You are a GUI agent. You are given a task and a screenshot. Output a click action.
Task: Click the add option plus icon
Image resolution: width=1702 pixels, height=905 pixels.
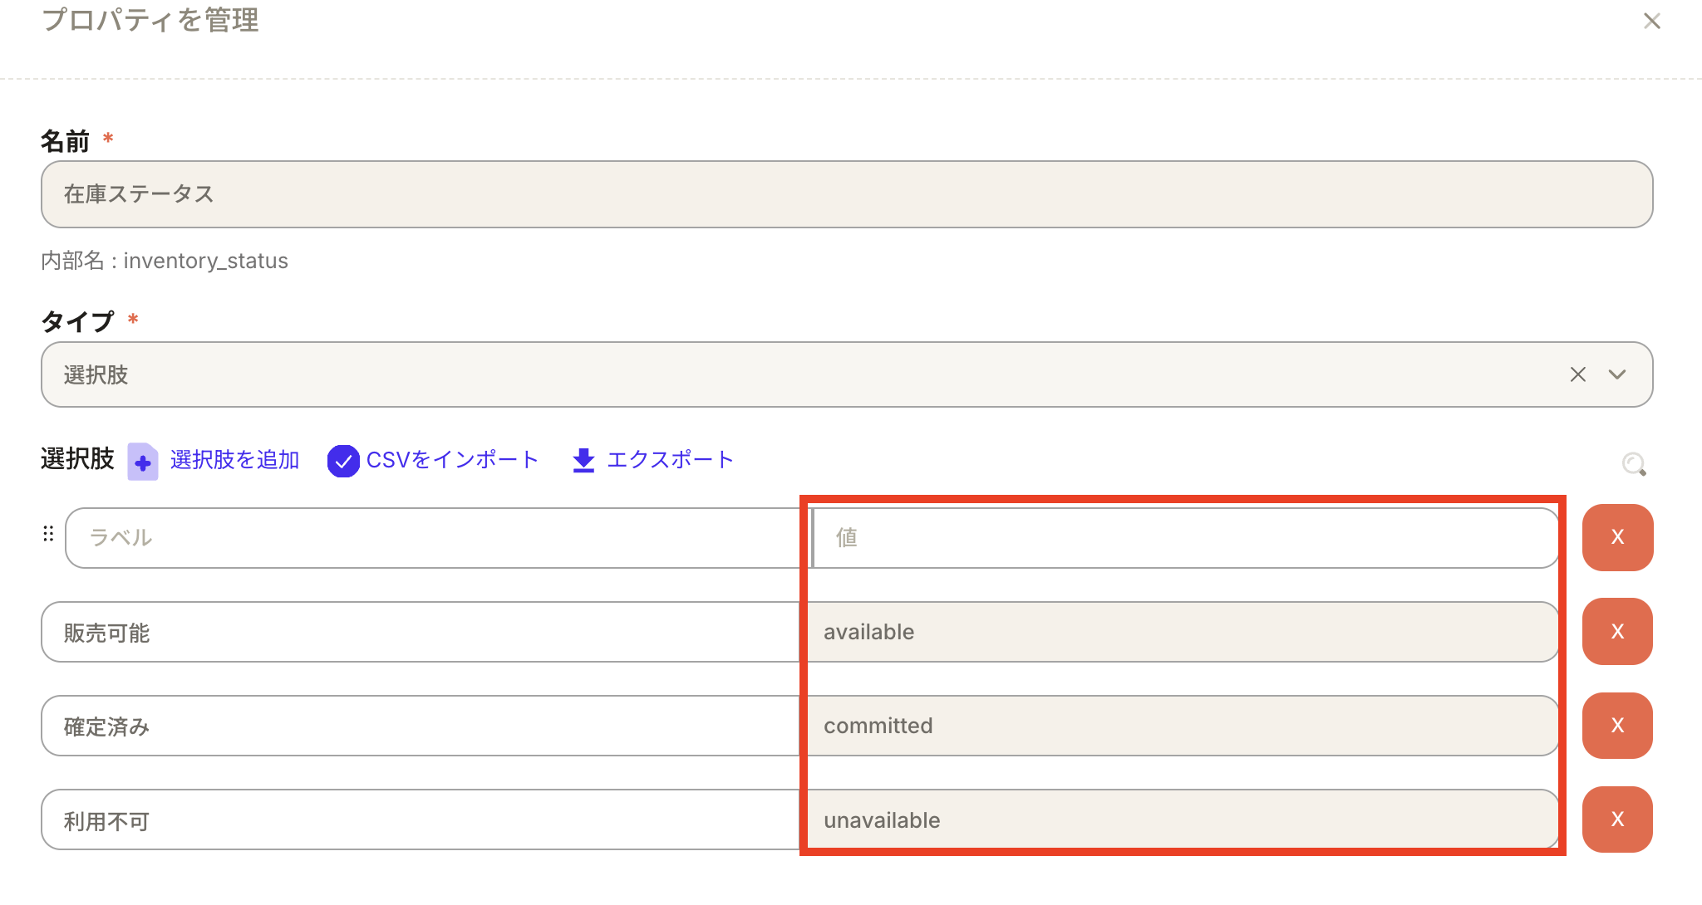pyautogui.click(x=142, y=461)
